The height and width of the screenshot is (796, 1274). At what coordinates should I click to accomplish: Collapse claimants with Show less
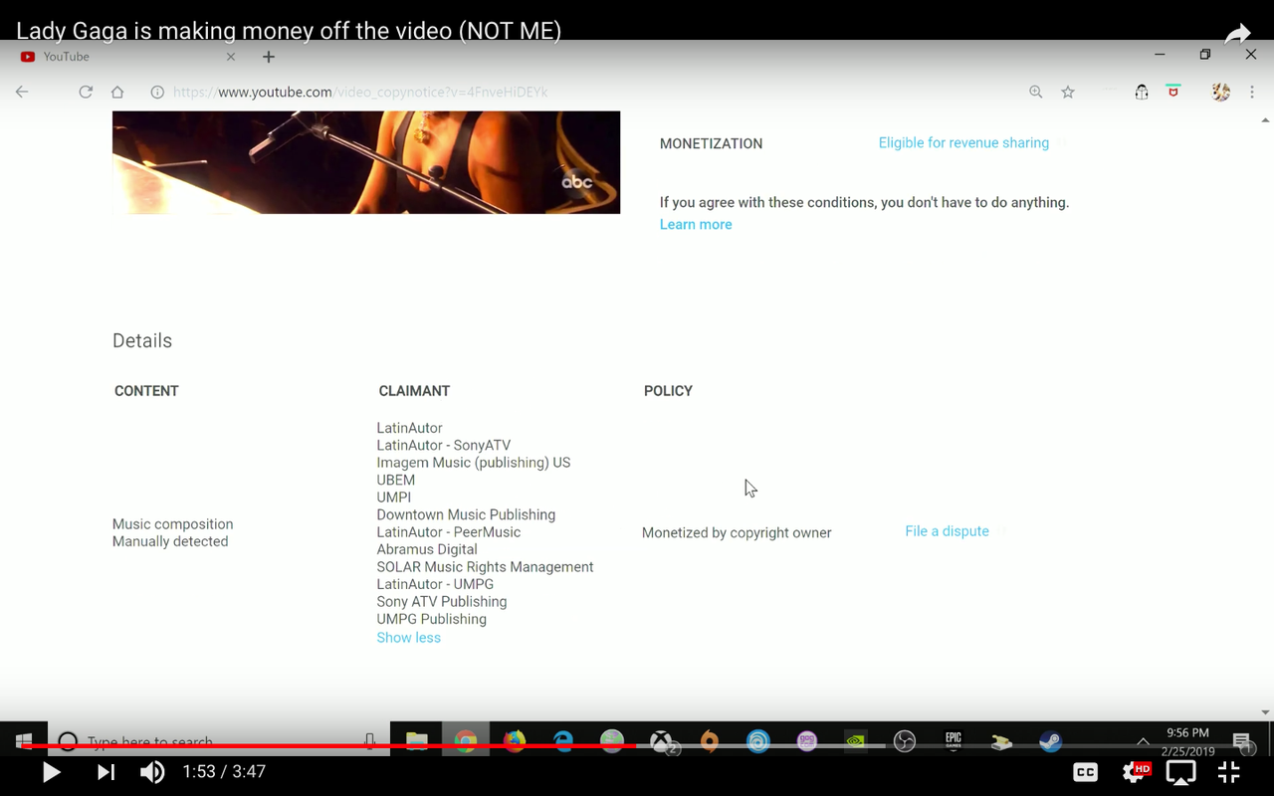[408, 638]
